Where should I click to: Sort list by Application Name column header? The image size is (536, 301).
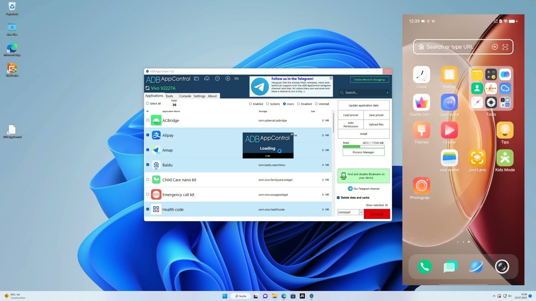point(171,111)
